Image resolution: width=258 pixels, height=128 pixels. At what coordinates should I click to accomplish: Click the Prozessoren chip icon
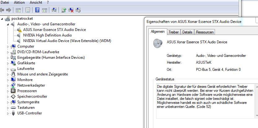13,91
